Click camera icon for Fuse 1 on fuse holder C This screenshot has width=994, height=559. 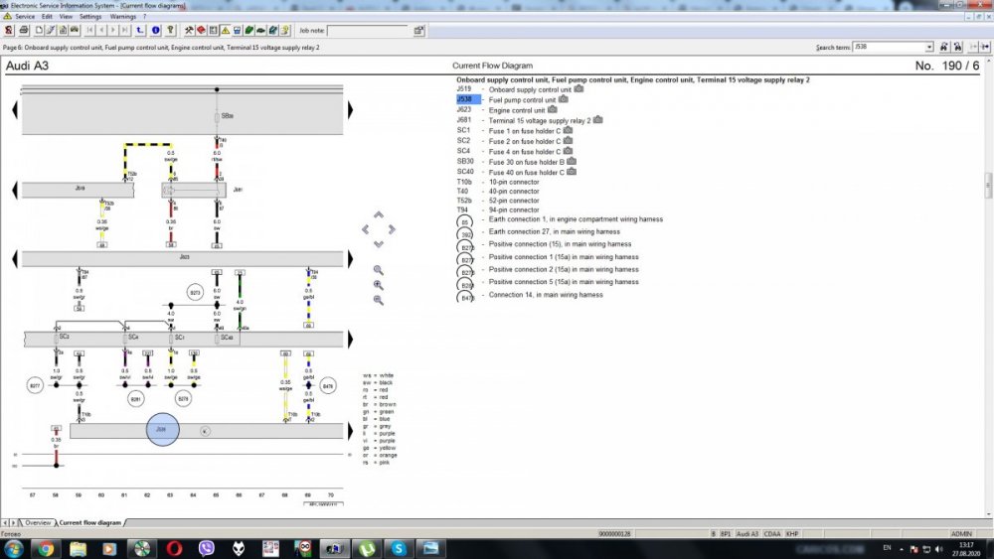(568, 130)
